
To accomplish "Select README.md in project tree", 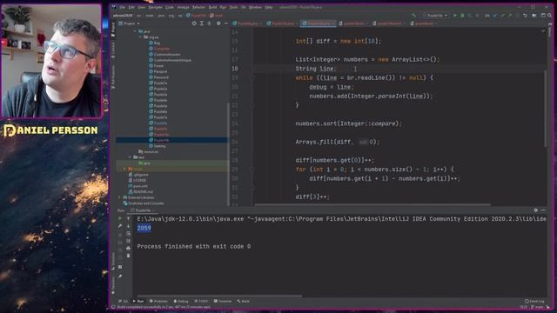I will coord(141,191).
